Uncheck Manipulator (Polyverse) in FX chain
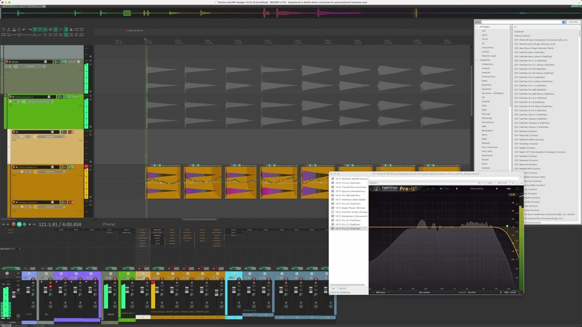This screenshot has width=582, height=327. (x=332, y=216)
